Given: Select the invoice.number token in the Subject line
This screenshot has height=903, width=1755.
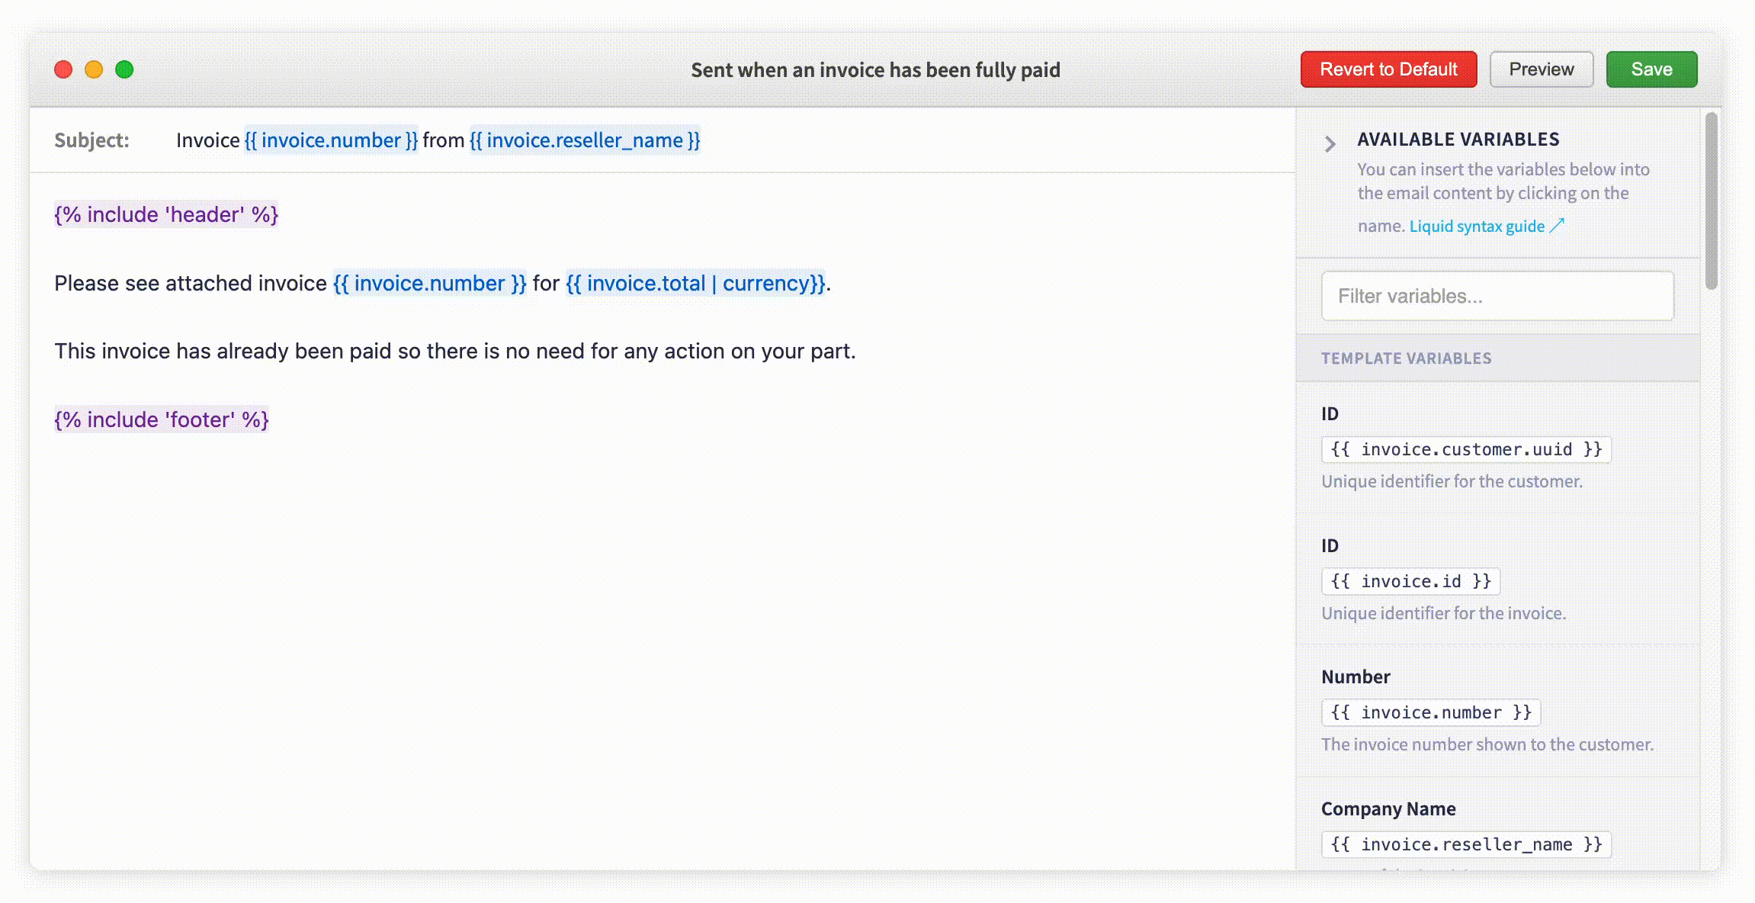Looking at the screenshot, I should (x=331, y=140).
